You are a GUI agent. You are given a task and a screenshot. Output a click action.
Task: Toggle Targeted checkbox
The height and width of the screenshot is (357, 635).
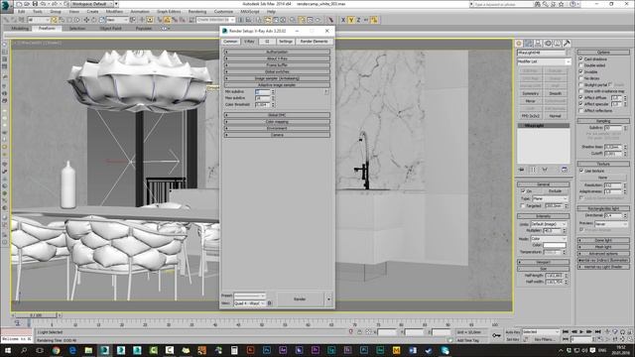tap(523, 206)
